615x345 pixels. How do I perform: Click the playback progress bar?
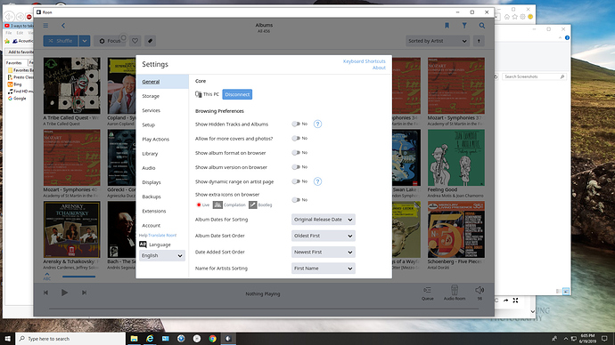coord(264,309)
